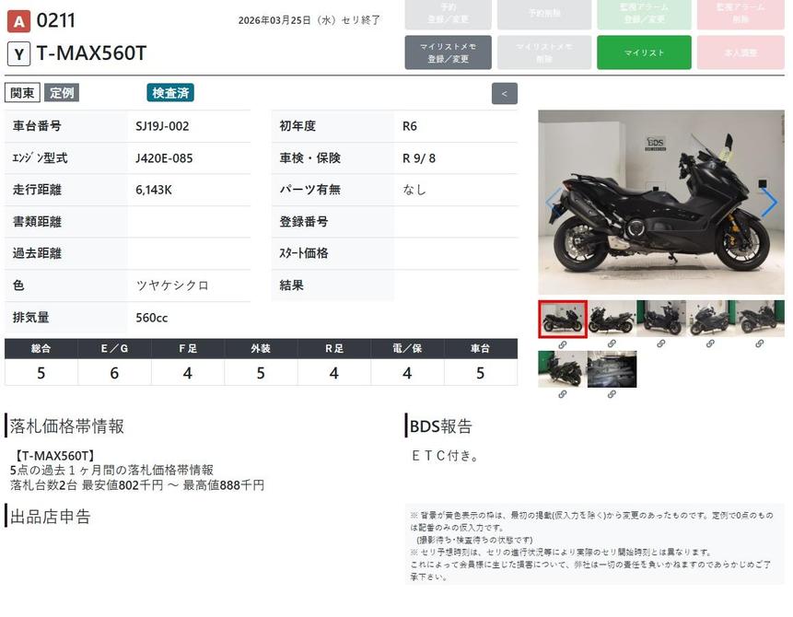
Task: Click the 検査済 status badge
Action: click(x=170, y=93)
